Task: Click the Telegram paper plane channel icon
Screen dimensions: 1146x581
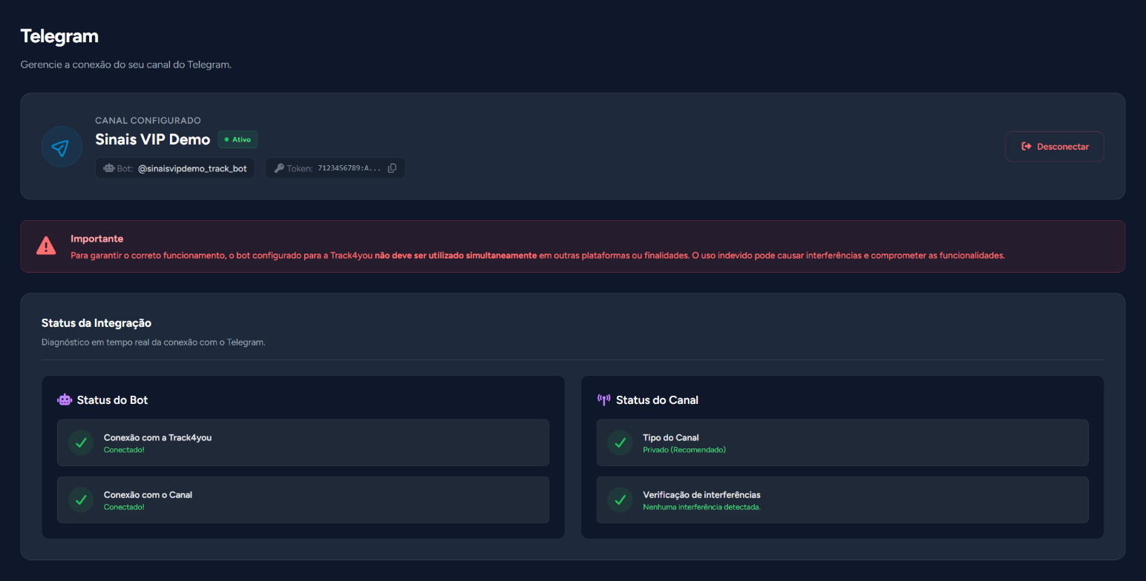Action: [62, 147]
